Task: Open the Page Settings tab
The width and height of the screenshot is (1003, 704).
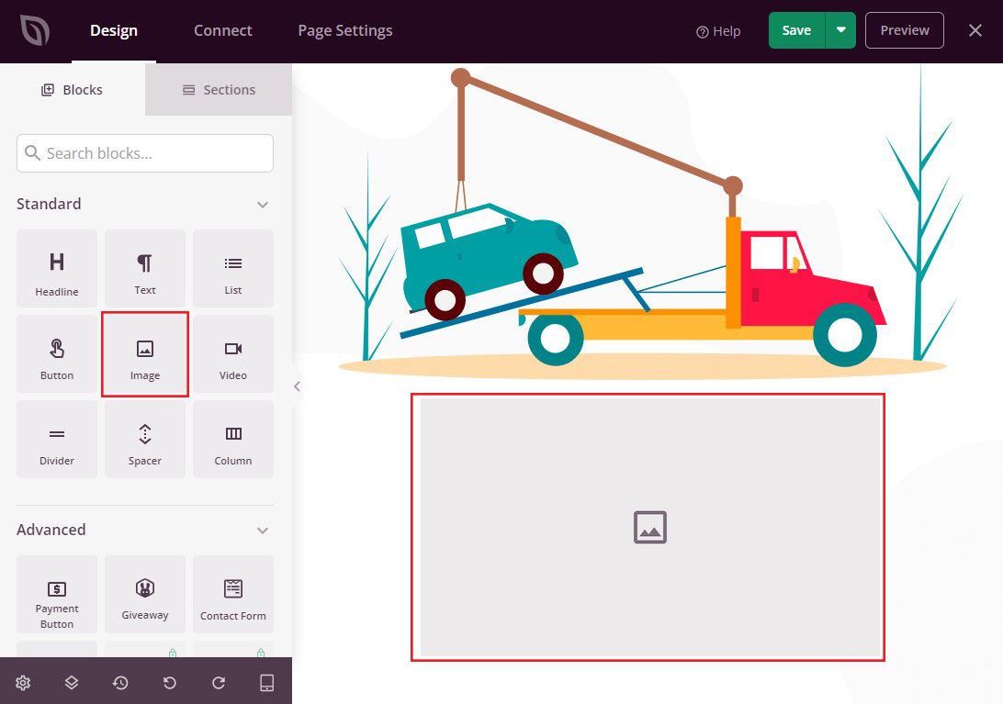Action: click(345, 30)
